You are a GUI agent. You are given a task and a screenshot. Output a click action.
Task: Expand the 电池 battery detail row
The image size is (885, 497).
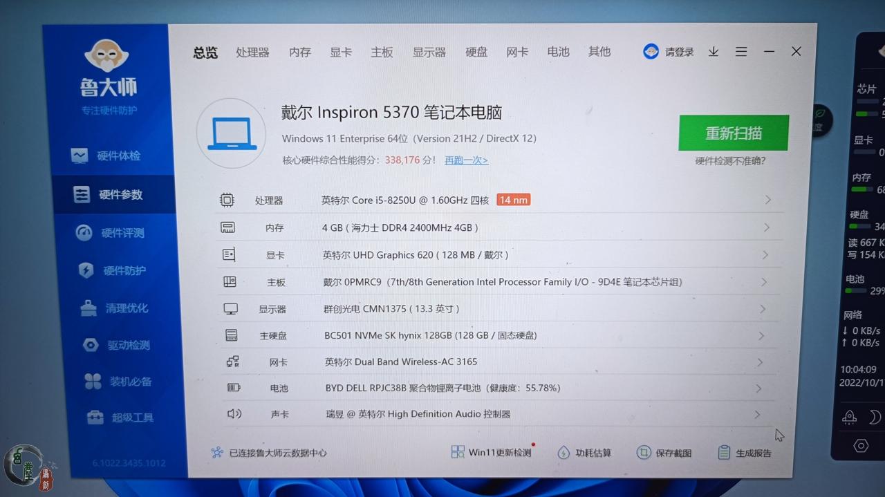(759, 388)
